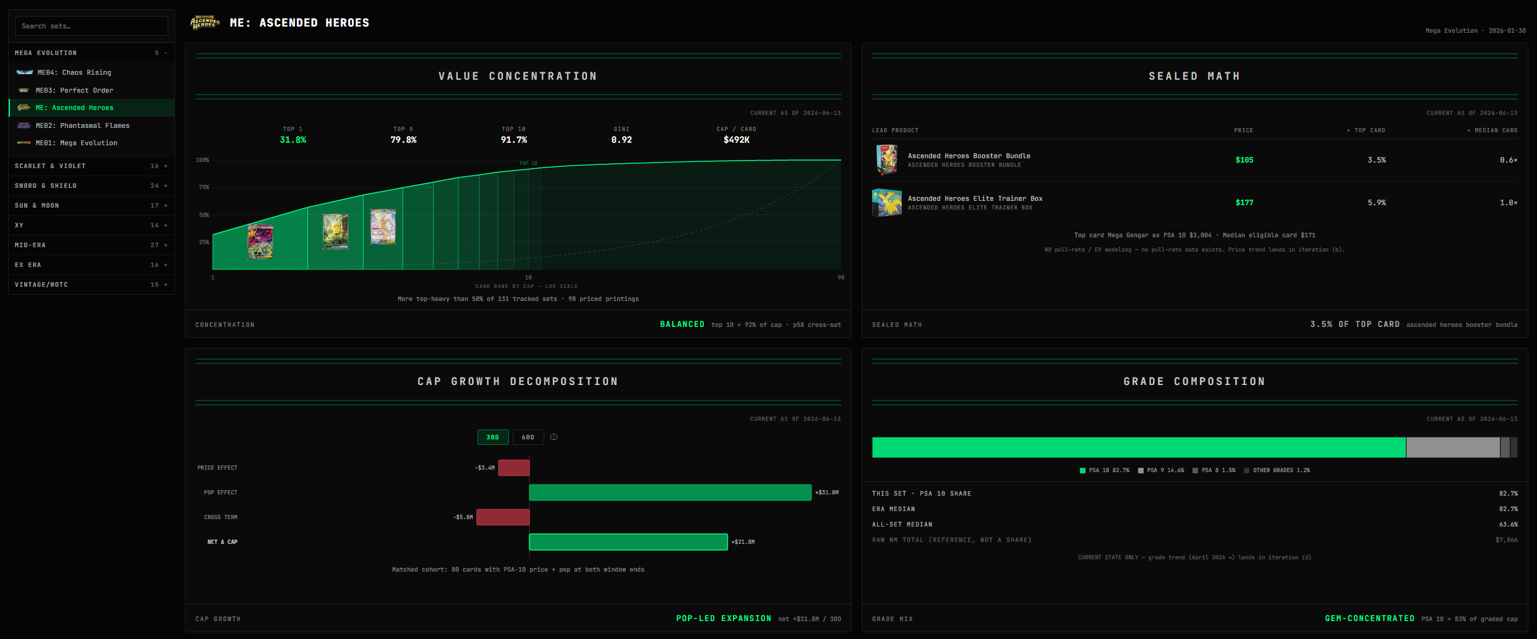This screenshot has width=1537, height=639.
Task: Click the third ranked card thumbnail in chart
Action: coord(383,227)
